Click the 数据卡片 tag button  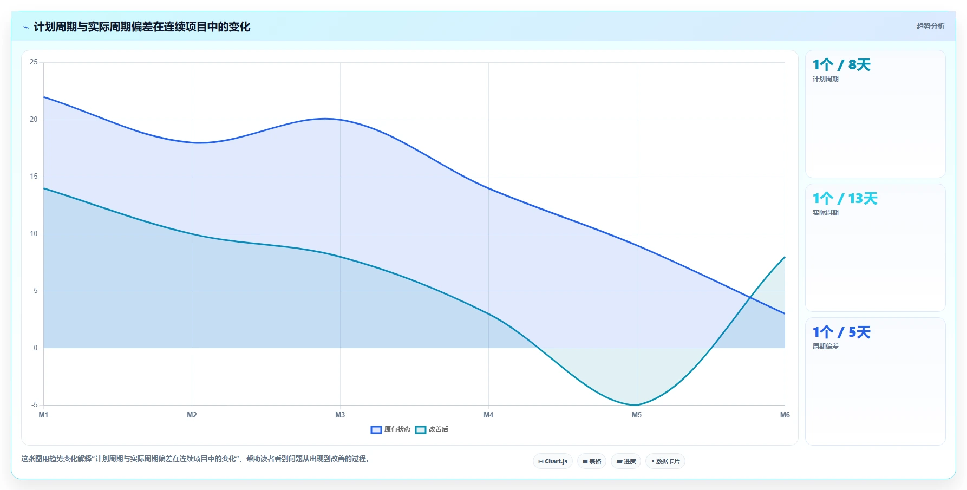[665, 461]
